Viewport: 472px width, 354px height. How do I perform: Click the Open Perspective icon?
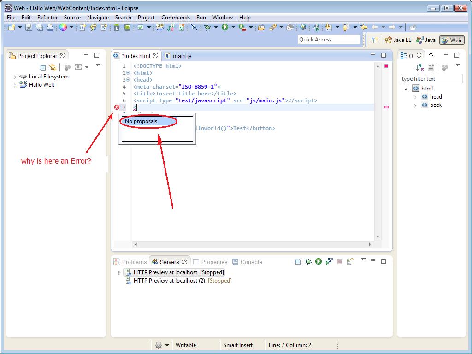click(x=374, y=40)
